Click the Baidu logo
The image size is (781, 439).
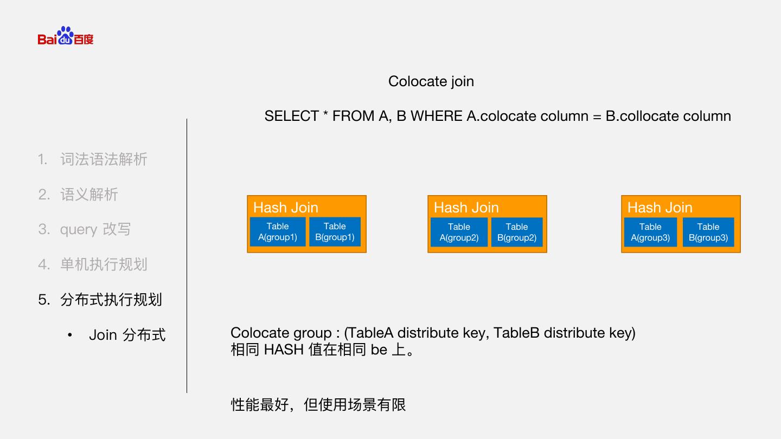[x=66, y=36]
